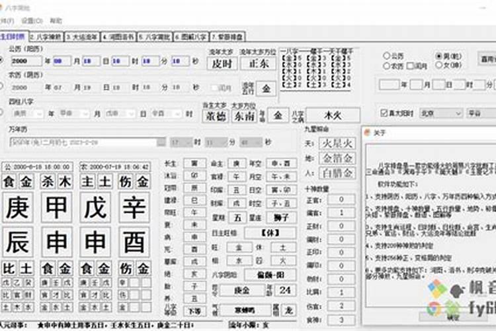Screen dimensions: 496x331
Task: Switch to tab 7 紫薇排盘
Action: click(x=227, y=37)
